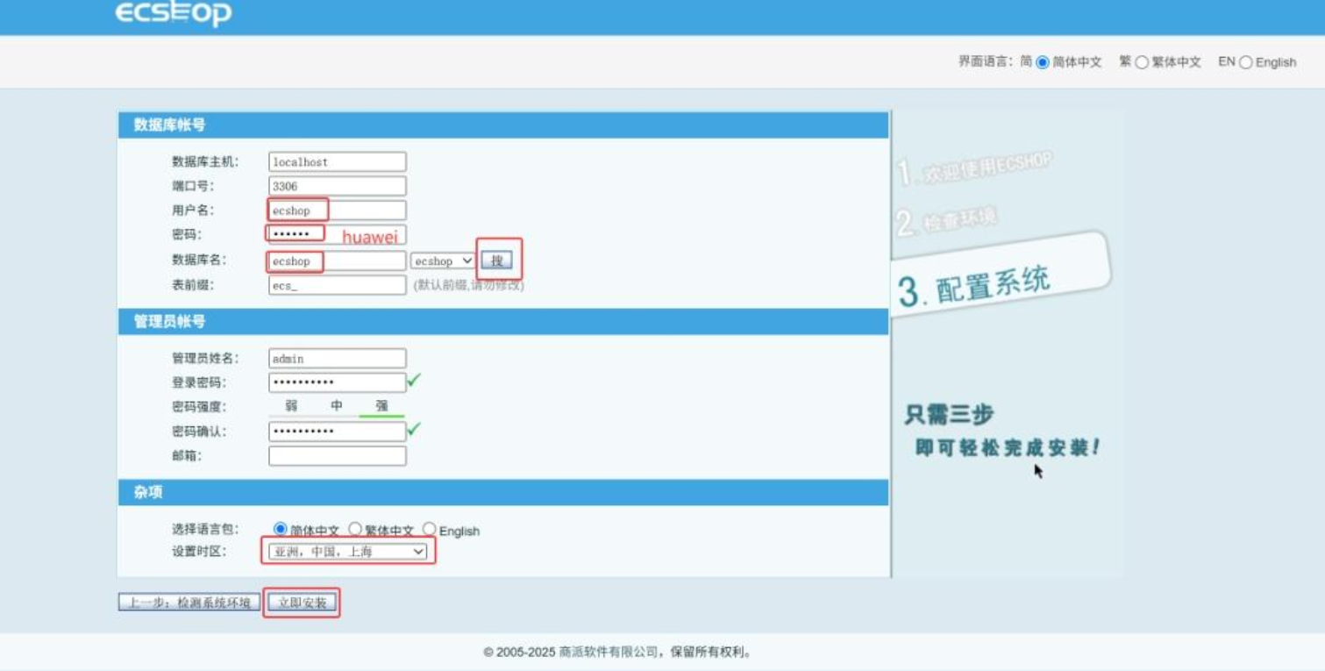Screen dimensions: 1325x671
Task: Click the 强 password strength label
Action: coord(381,406)
